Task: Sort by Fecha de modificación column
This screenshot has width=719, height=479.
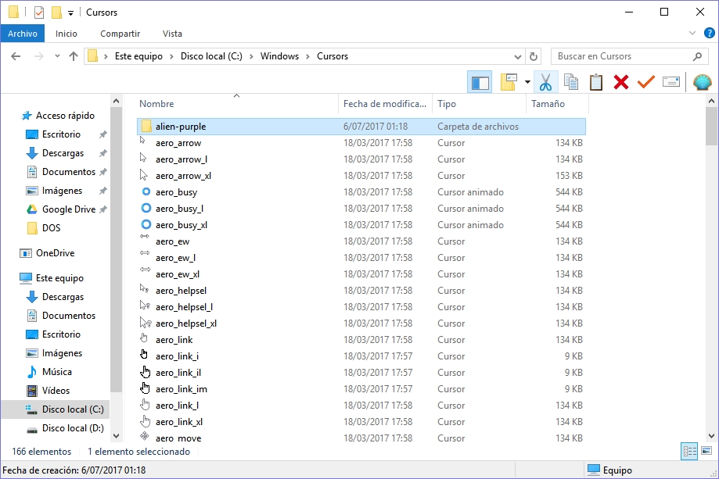Action: pos(385,103)
